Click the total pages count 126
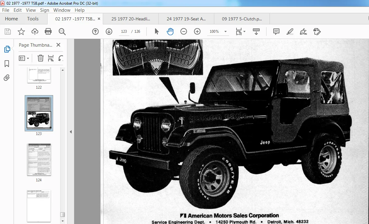The image size is (369, 224). (137, 32)
